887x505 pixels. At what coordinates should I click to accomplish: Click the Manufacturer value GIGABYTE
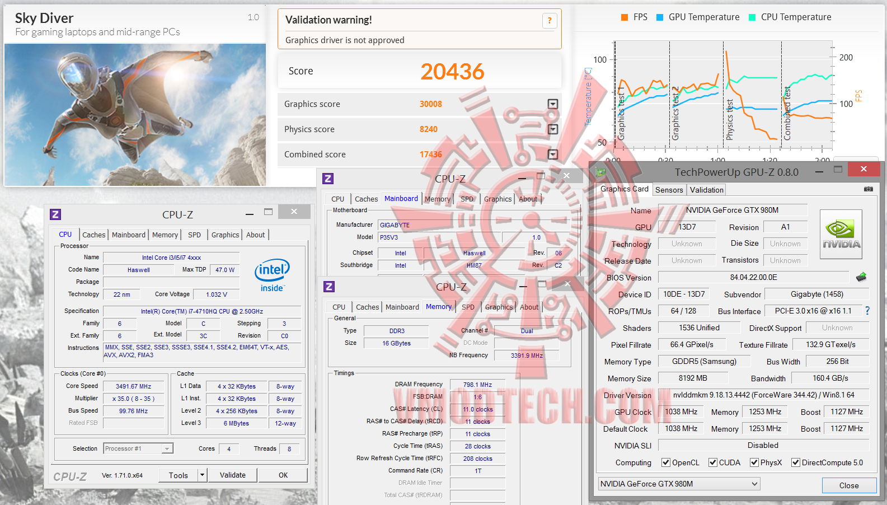click(x=473, y=225)
